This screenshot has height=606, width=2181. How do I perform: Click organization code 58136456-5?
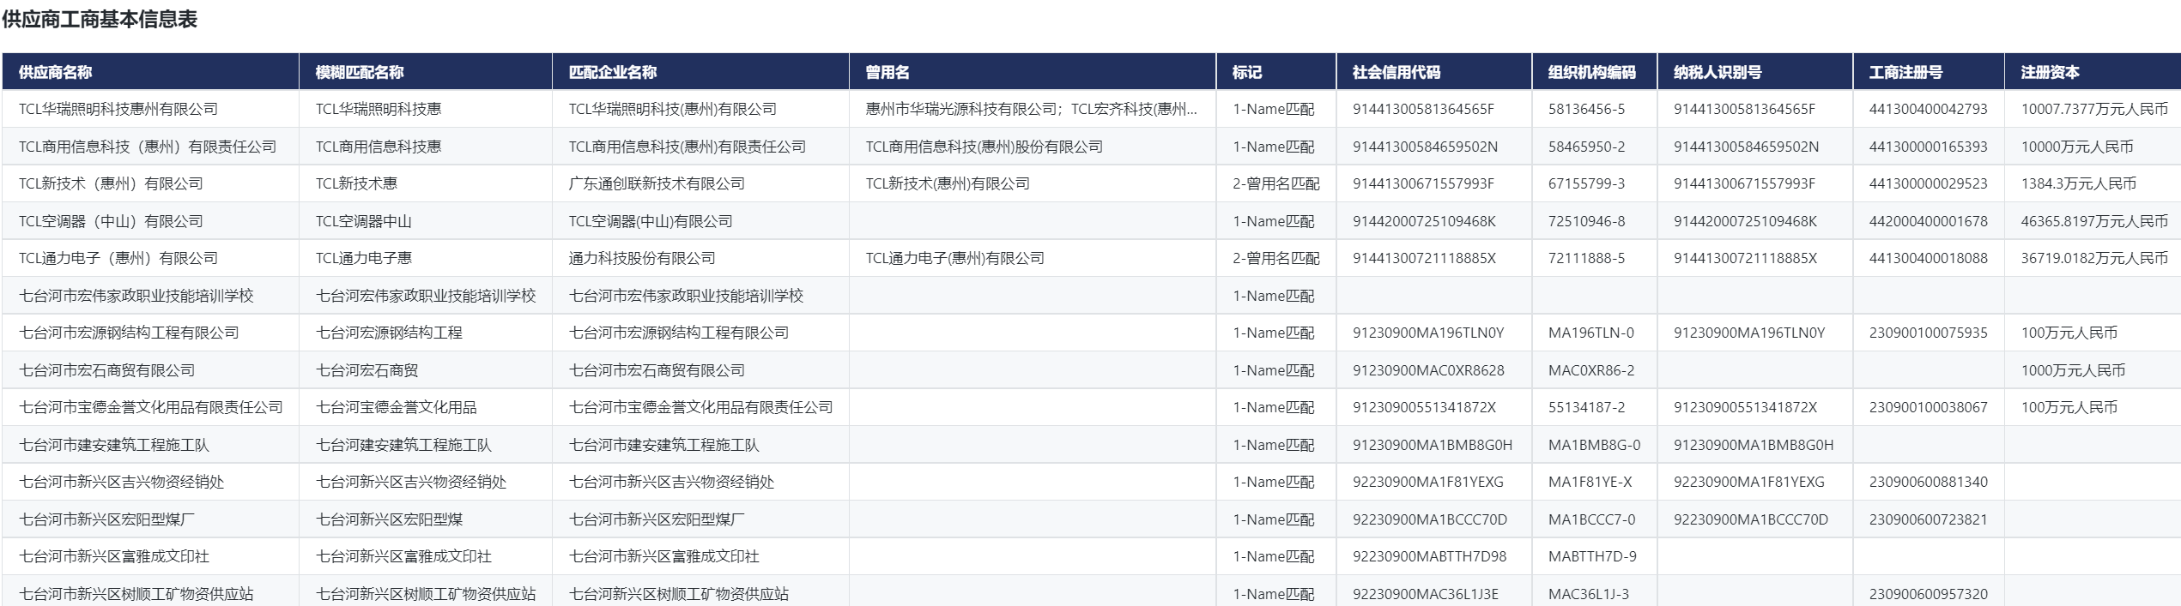[x=1587, y=109]
